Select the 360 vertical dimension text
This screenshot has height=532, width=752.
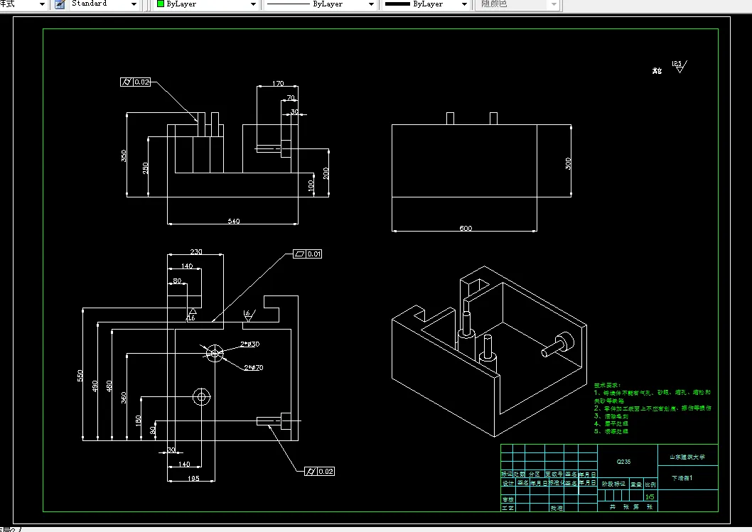[124, 397]
